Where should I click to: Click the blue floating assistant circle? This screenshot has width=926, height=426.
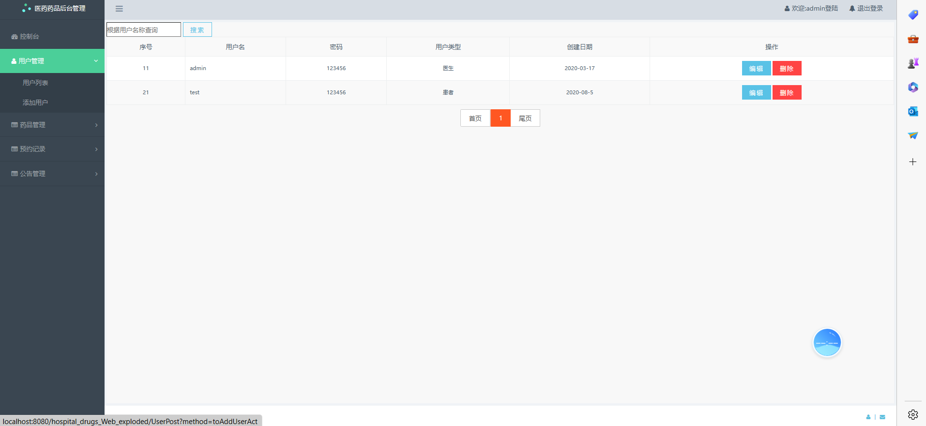click(x=827, y=342)
